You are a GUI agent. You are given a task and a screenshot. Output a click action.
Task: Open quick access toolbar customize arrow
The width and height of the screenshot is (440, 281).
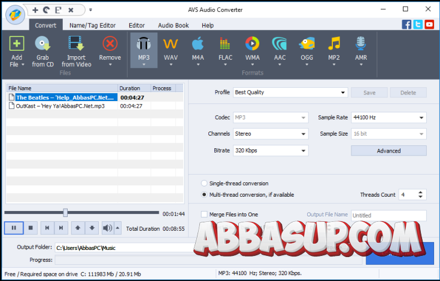coord(90,10)
